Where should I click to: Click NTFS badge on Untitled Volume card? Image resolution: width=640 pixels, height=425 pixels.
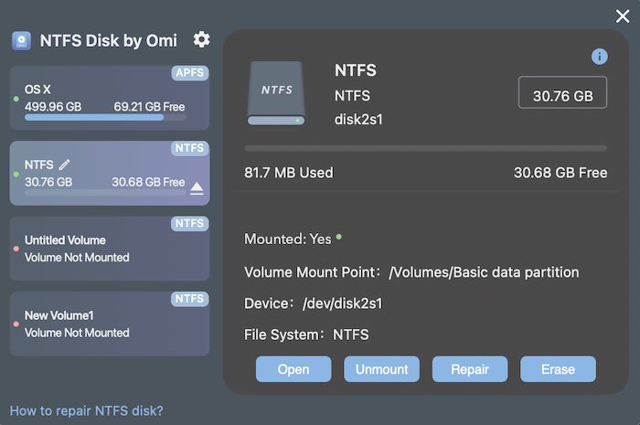(190, 224)
